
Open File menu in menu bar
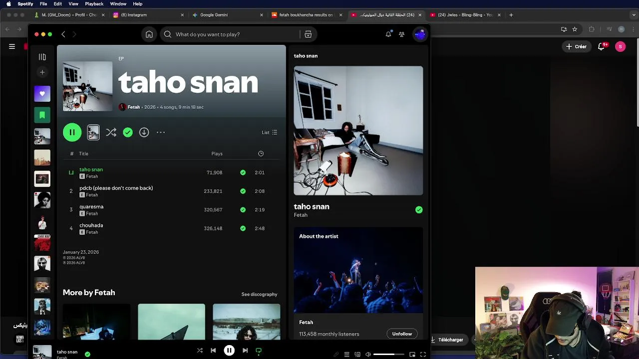pos(43,4)
